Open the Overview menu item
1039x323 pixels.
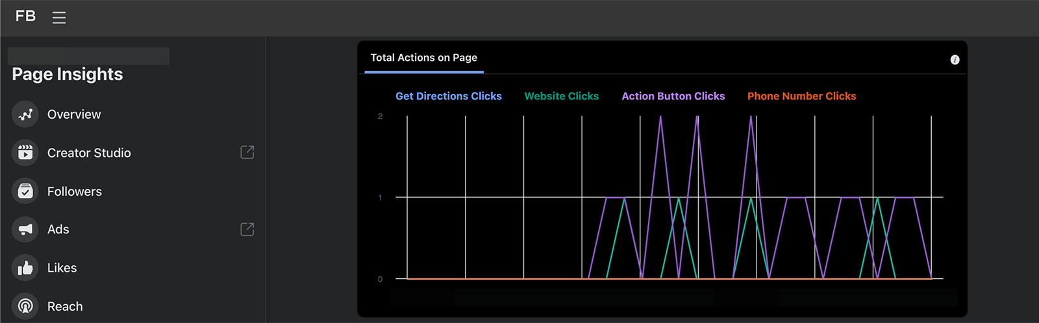pos(74,115)
